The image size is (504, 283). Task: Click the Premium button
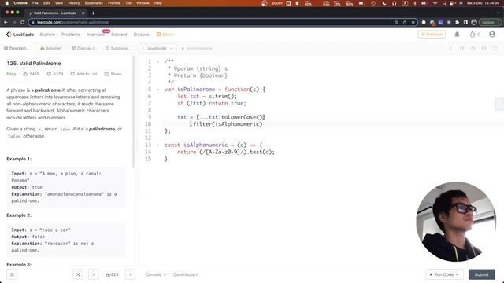point(432,35)
